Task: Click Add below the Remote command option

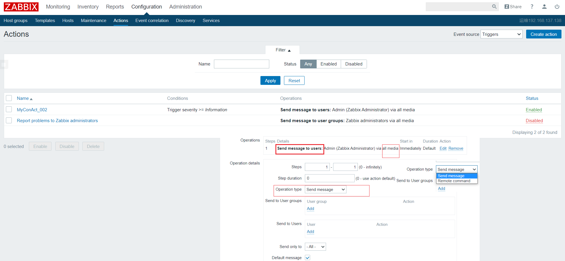Action: point(441,188)
